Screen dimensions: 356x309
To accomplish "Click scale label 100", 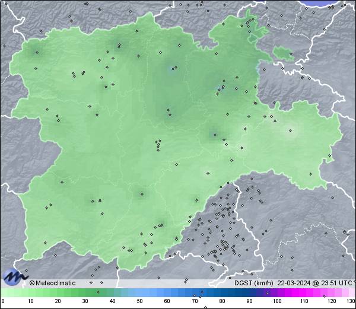I will coord(277,301).
